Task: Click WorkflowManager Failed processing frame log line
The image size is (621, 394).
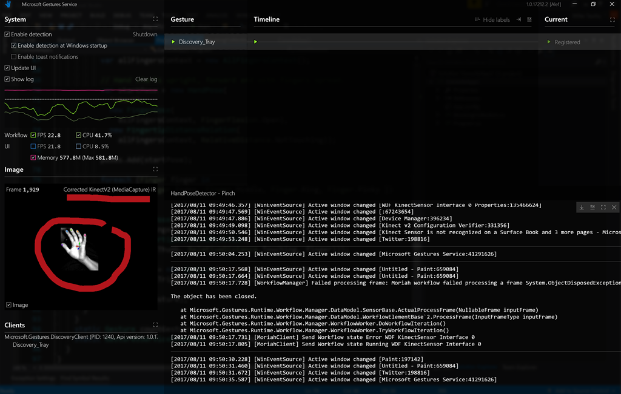Action: pyautogui.click(x=395, y=283)
